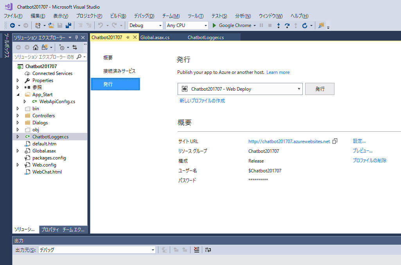Image resolution: width=401 pixels, height=265 pixels.
Task: Expand the 参照 references node
Action: pos(18,88)
